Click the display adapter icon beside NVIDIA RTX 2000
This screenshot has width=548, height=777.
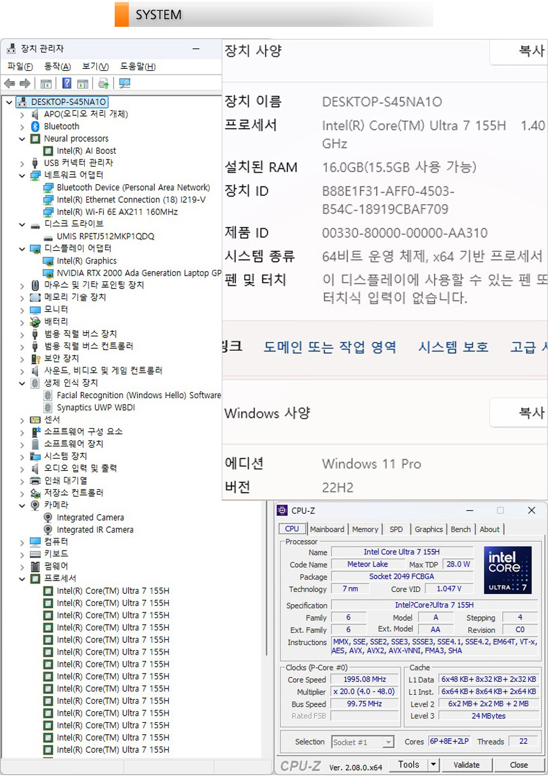[48, 273]
